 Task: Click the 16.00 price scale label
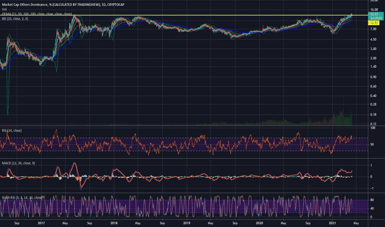(373, 9)
